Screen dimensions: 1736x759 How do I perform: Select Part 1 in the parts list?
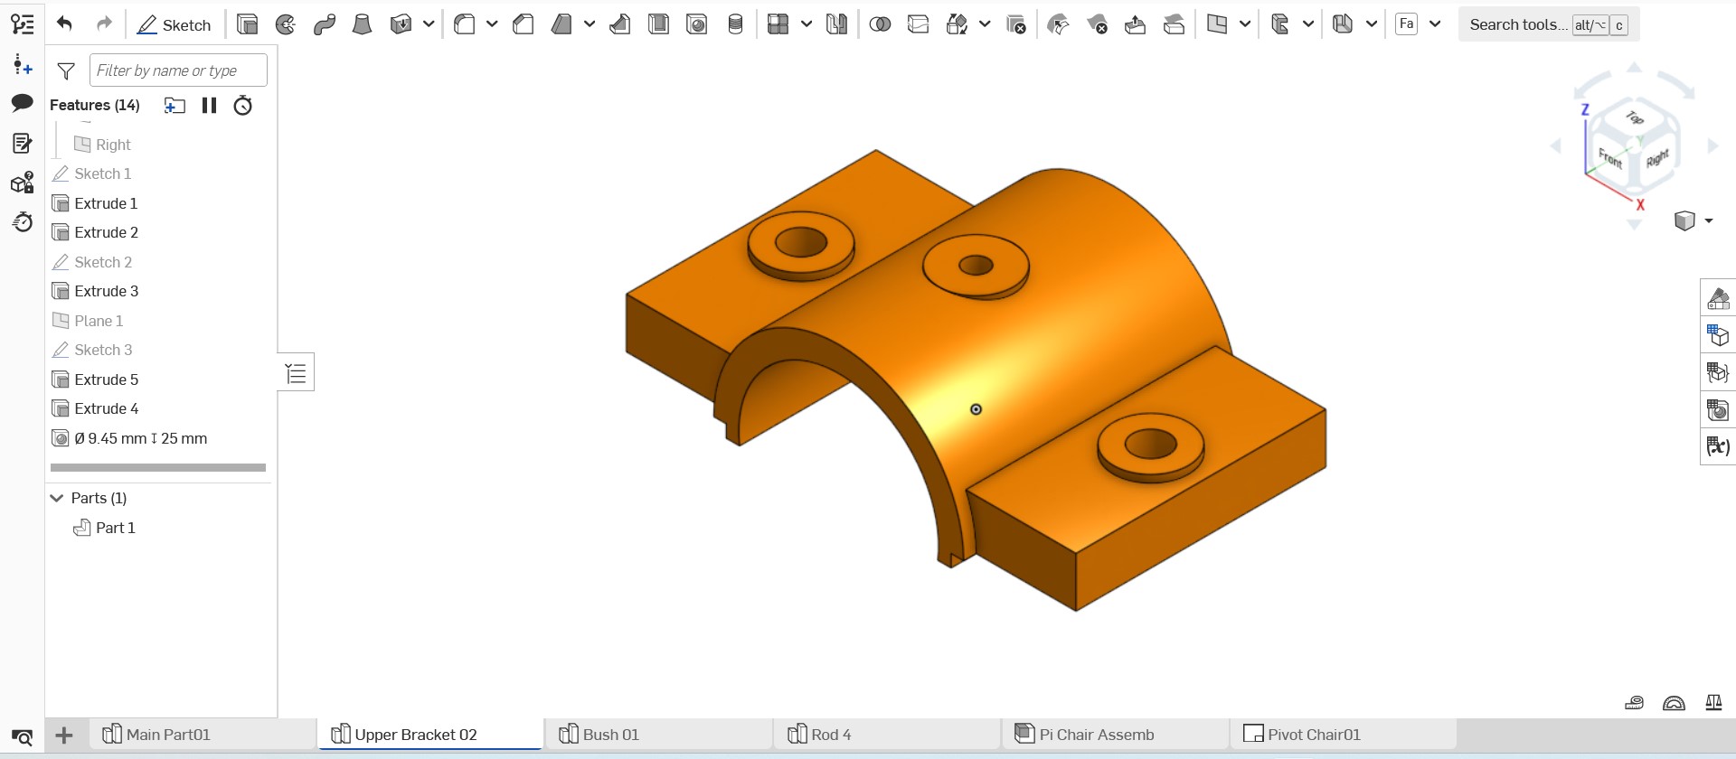pyautogui.click(x=115, y=528)
